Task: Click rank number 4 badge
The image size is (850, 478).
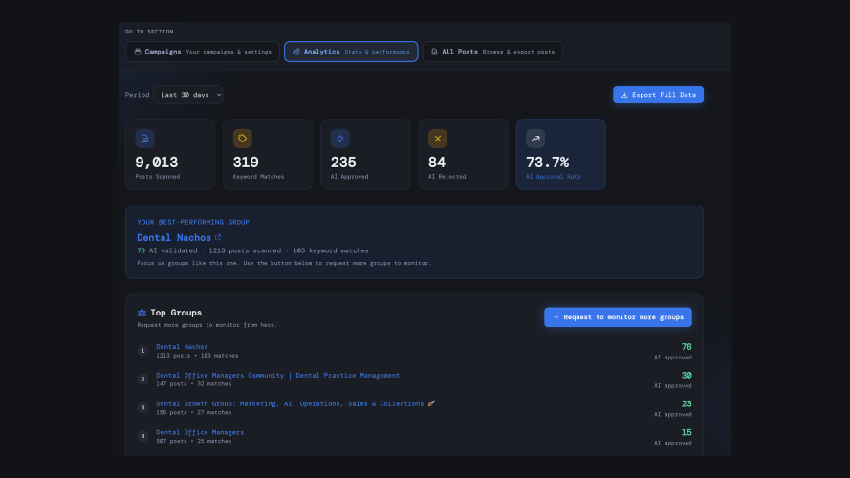Action: 142,436
